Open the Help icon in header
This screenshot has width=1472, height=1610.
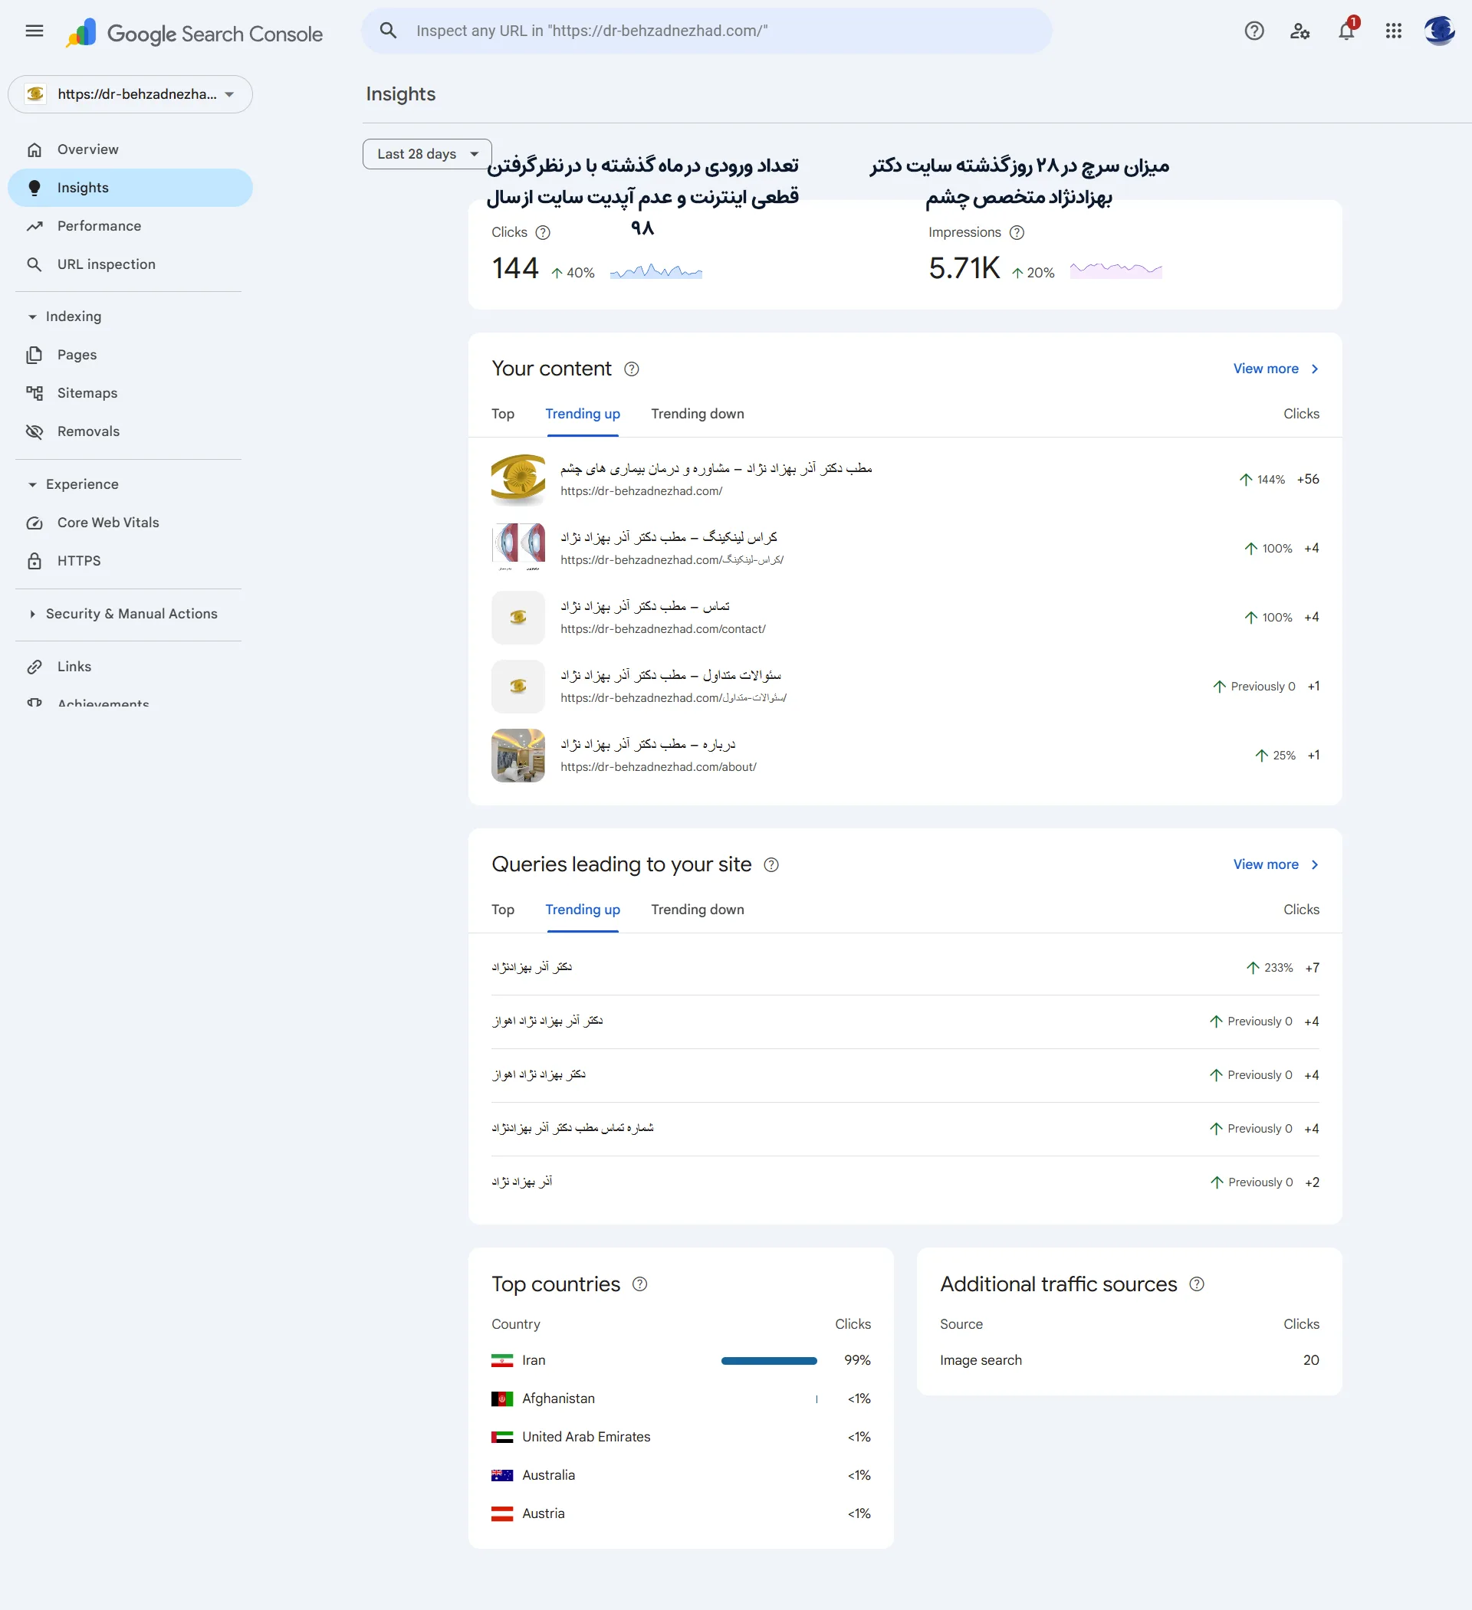[x=1253, y=31]
